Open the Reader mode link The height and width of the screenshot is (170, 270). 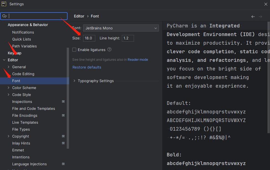[138, 60]
